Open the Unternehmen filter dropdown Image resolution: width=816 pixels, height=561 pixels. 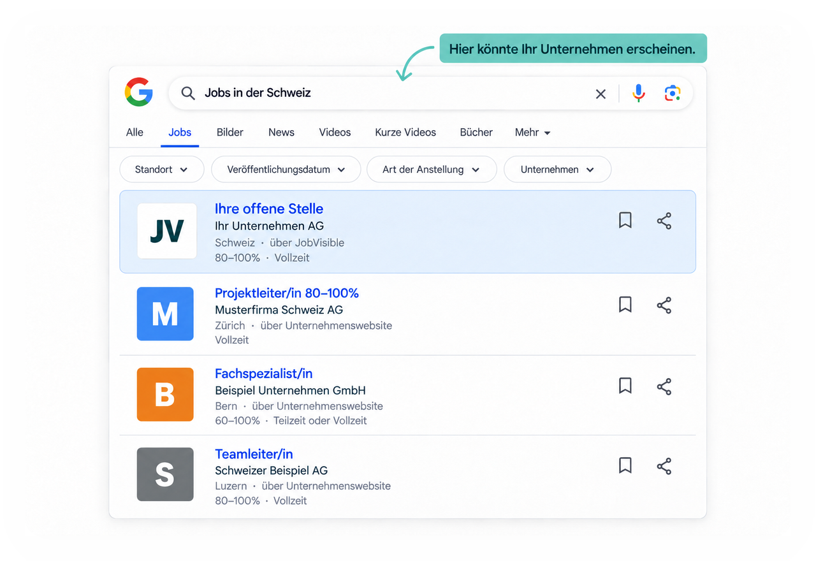(x=557, y=170)
